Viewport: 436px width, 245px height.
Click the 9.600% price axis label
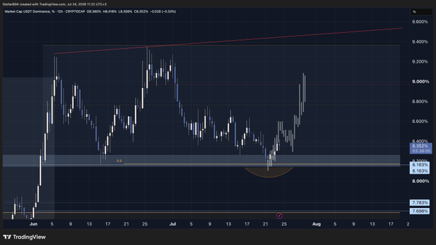(420, 22)
